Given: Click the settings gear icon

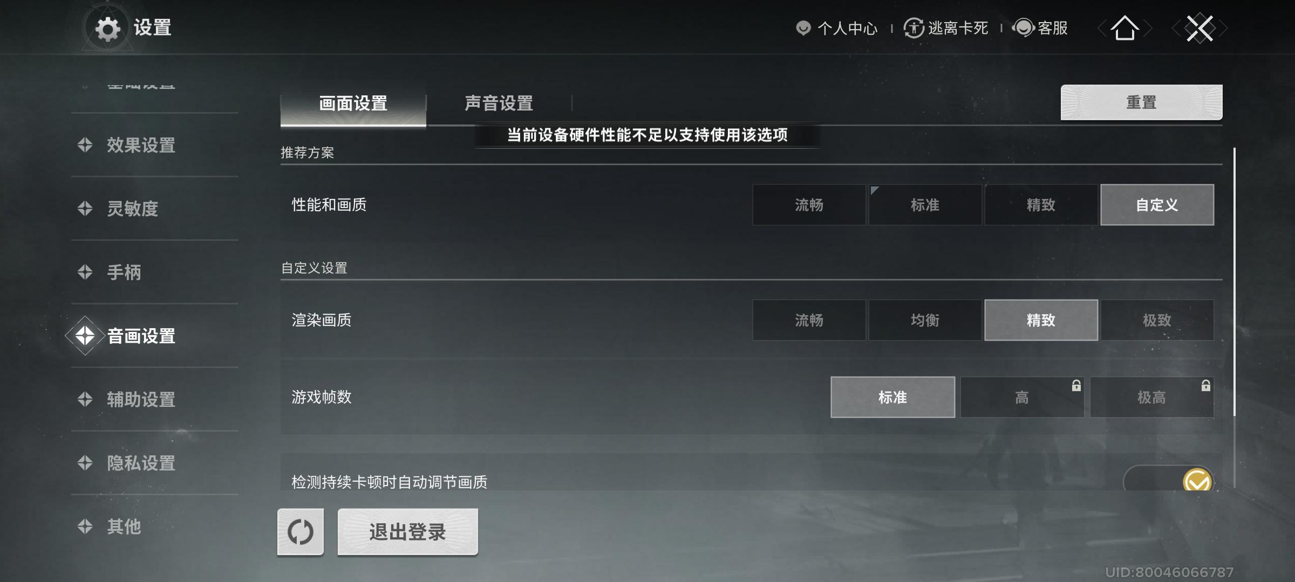Looking at the screenshot, I should coord(107,29).
